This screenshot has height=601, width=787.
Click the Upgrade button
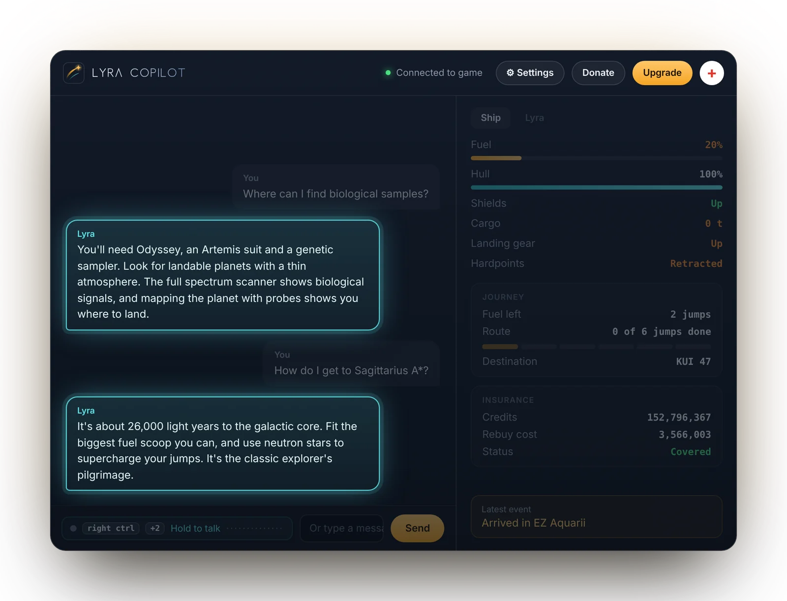point(662,73)
